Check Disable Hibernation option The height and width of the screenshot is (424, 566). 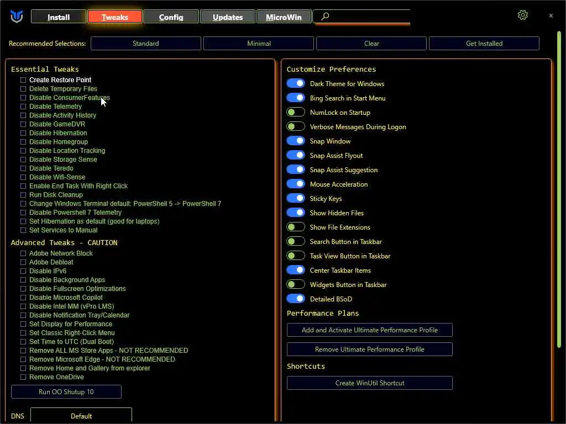pyautogui.click(x=23, y=133)
